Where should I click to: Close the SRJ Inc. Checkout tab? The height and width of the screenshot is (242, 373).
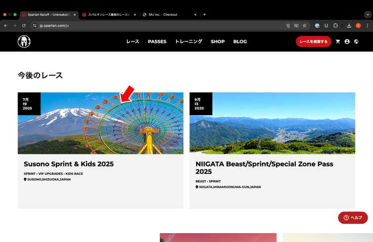(x=195, y=15)
